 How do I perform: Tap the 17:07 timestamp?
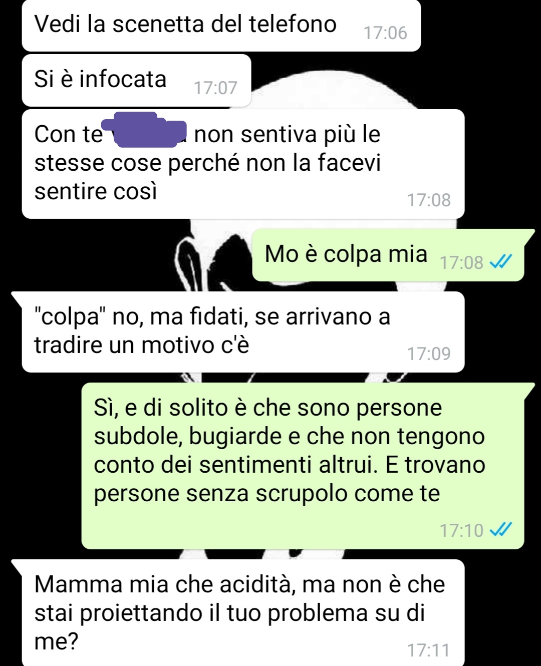215,88
